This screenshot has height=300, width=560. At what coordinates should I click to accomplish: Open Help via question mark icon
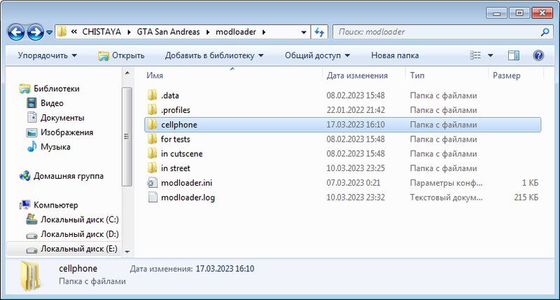click(x=538, y=55)
